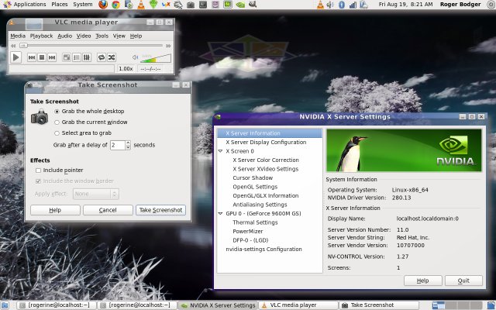The height and width of the screenshot is (310, 496).
Task: Open the Places menu
Action: click(x=60, y=5)
